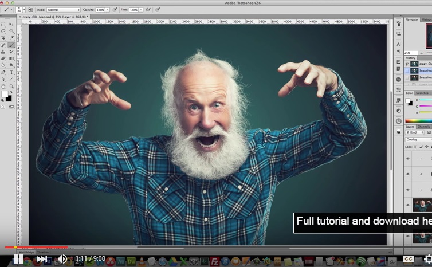
Task: Open the brush preset picker arrow
Action: 24,10
